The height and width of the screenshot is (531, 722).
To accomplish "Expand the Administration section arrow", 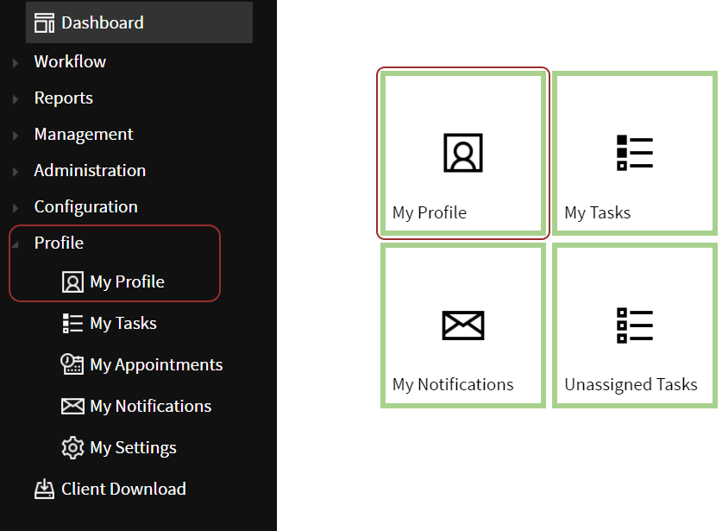I will [x=16, y=172].
